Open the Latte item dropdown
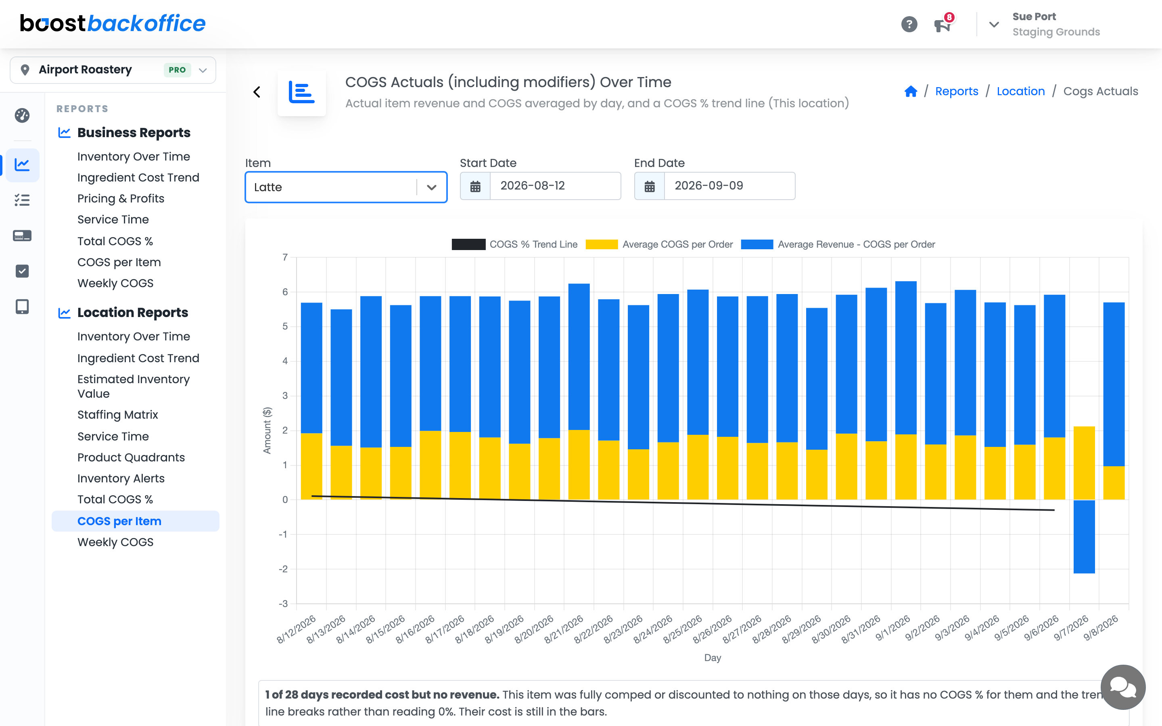Viewport: 1162px width, 726px height. coord(346,187)
